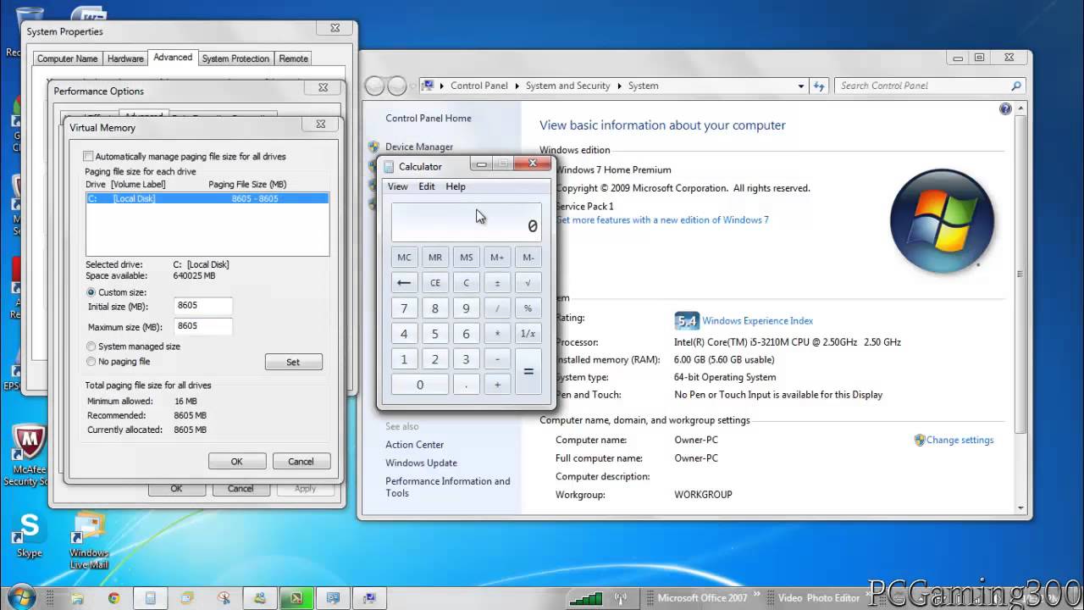Expand the System and Security breadcrumb arrow
The image size is (1084, 610).
pyautogui.click(x=619, y=86)
